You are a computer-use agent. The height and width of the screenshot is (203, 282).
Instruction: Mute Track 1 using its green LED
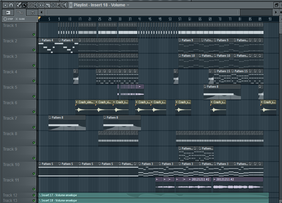(34, 34)
